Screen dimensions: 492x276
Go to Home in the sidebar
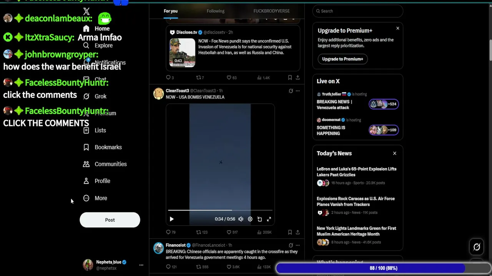click(97, 28)
